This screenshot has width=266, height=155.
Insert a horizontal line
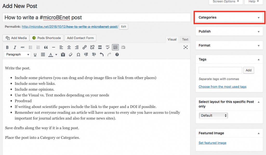[54, 47]
